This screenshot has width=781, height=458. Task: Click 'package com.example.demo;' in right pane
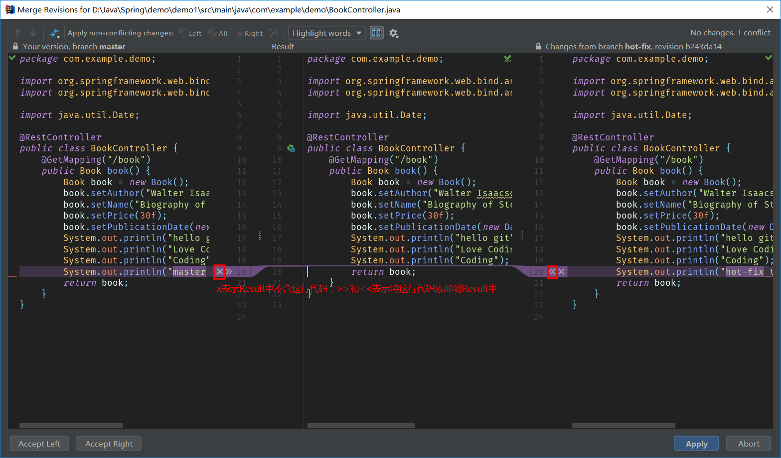coord(640,59)
